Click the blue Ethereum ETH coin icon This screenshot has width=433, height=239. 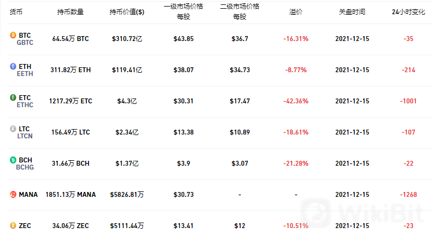click(13, 66)
